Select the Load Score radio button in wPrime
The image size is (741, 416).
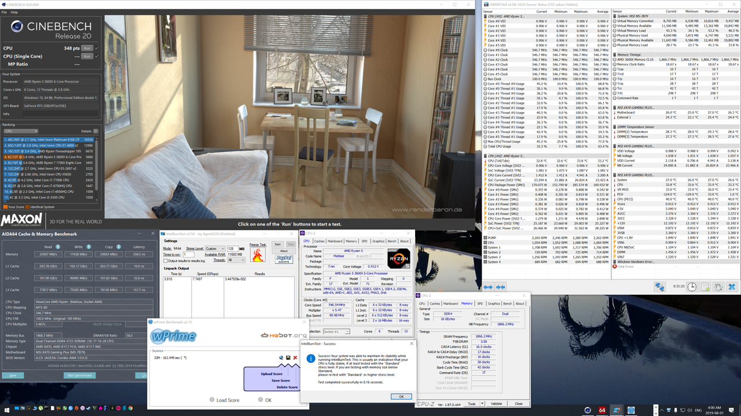(212, 399)
